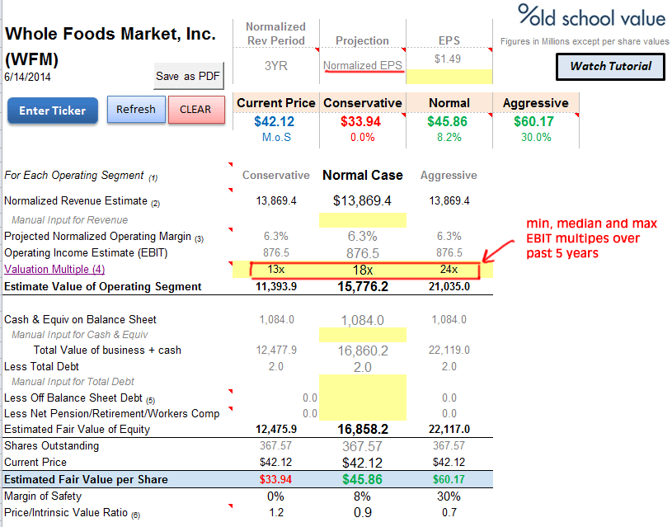Click the Whole Foods Market, Inc. title
Screen dimensions: 672x527
110,34
